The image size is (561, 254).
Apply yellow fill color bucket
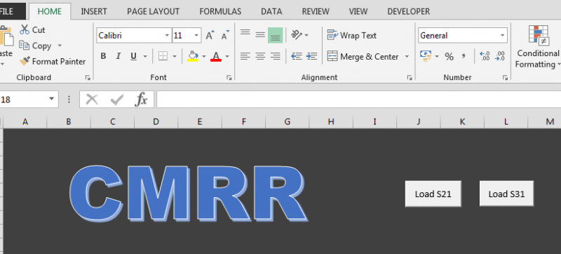(x=193, y=56)
